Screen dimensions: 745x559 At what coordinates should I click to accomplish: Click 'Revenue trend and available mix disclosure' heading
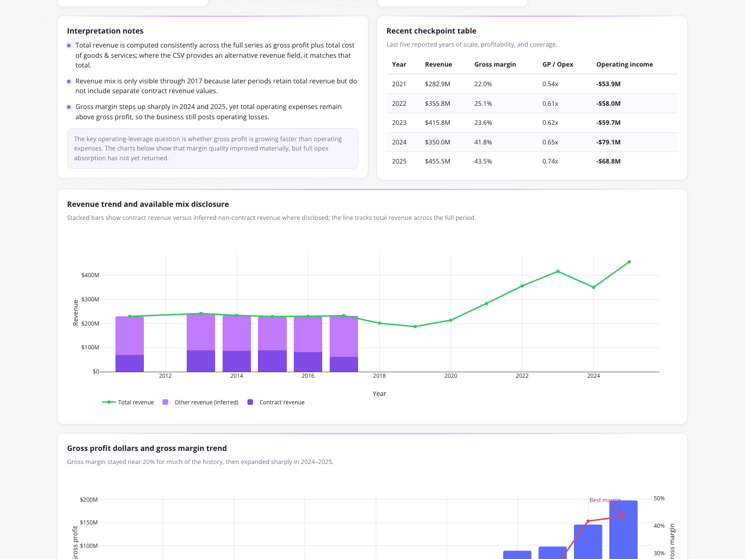click(x=148, y=204)
